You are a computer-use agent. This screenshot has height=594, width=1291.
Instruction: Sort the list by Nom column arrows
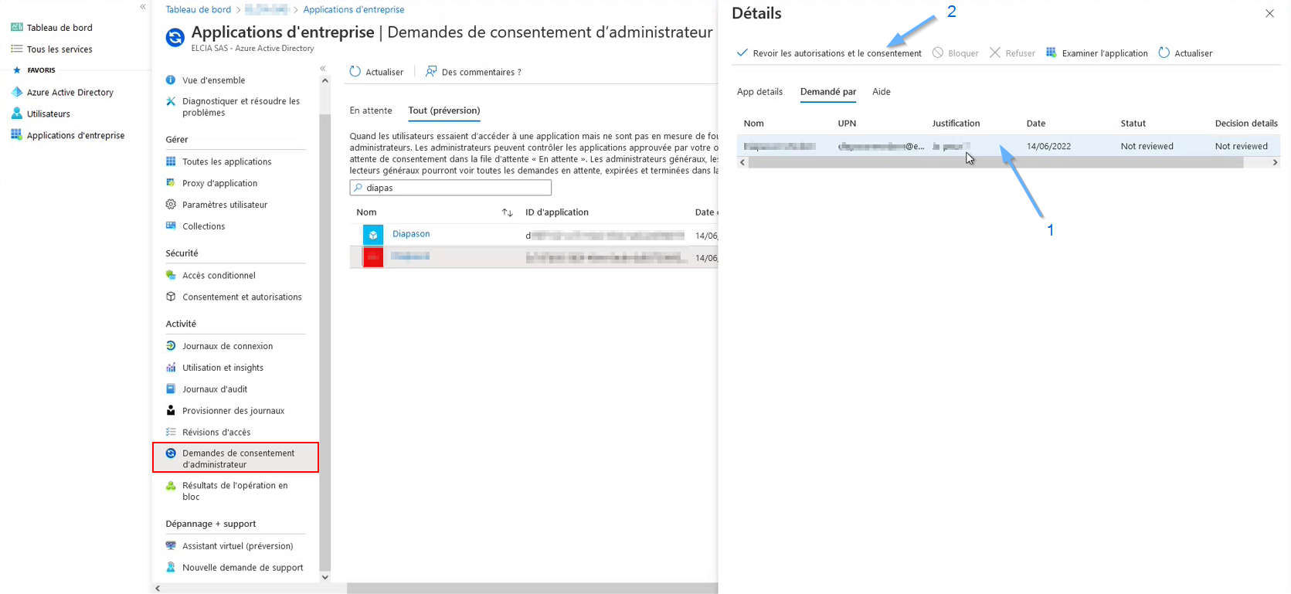[507, 212]
